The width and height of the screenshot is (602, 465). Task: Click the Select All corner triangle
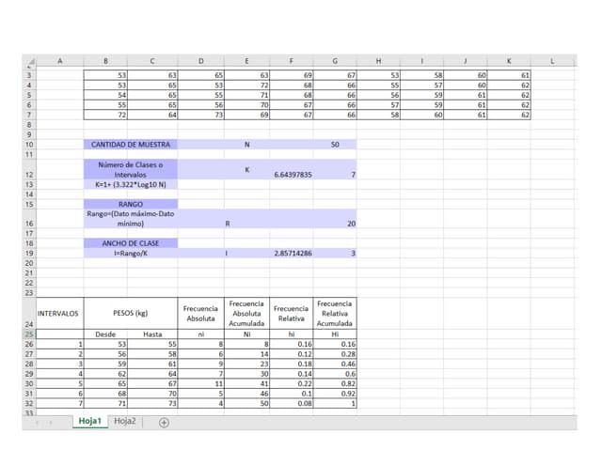click(x=29, y=61)
